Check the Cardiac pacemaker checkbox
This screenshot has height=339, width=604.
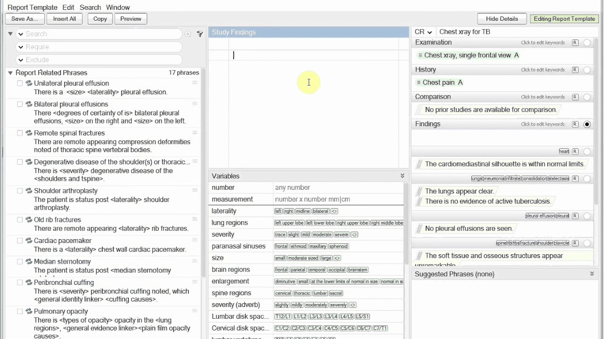point(20,241)
